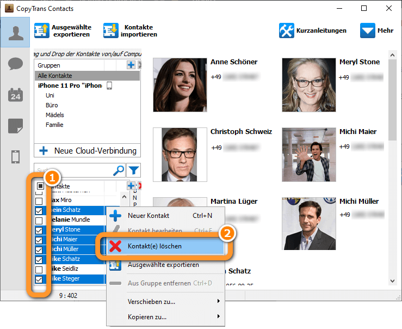Click the search magnifier icon
Viewport: 402px width, 329px height.
point(119,170)
